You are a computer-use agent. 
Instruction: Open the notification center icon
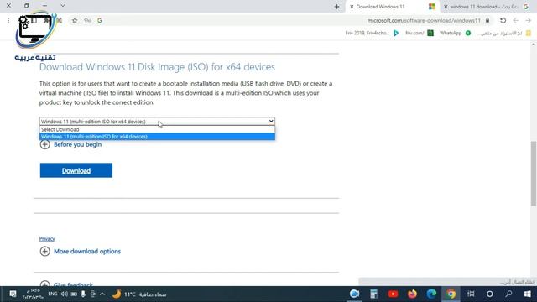[13, 294]
